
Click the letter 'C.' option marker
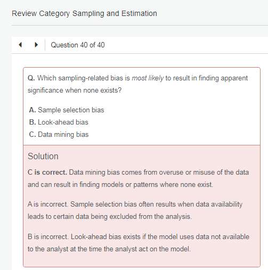coord(33,135)
